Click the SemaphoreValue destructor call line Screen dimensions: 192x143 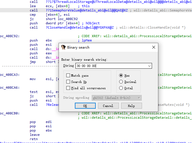96,10
